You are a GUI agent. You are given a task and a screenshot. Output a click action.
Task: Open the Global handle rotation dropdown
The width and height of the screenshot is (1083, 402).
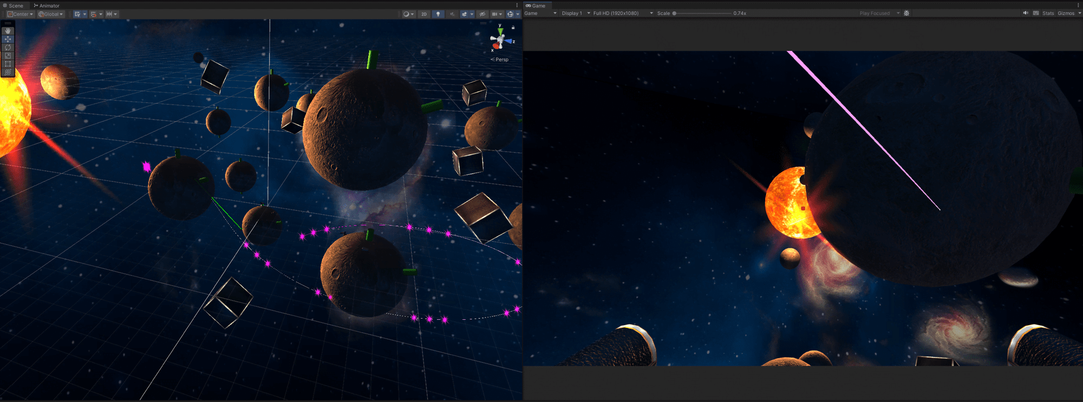pos(51,14)
